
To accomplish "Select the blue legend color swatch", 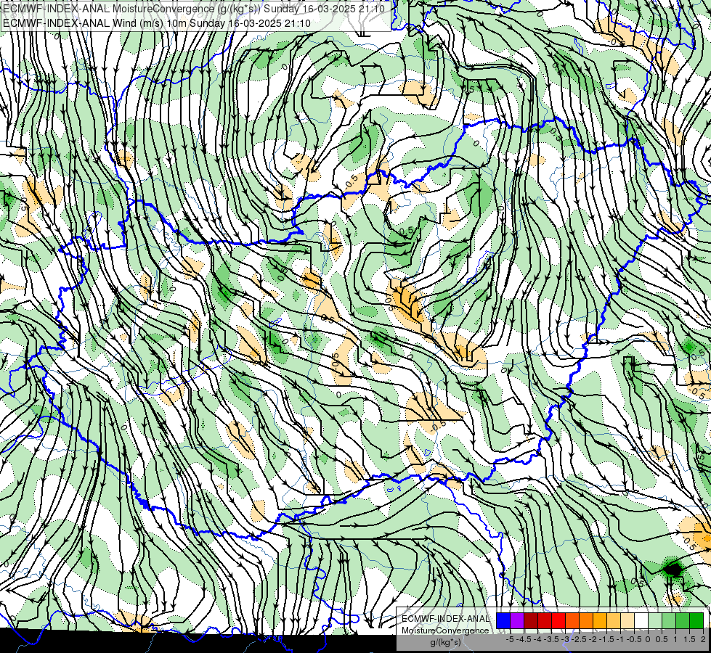I will (503, 621).
